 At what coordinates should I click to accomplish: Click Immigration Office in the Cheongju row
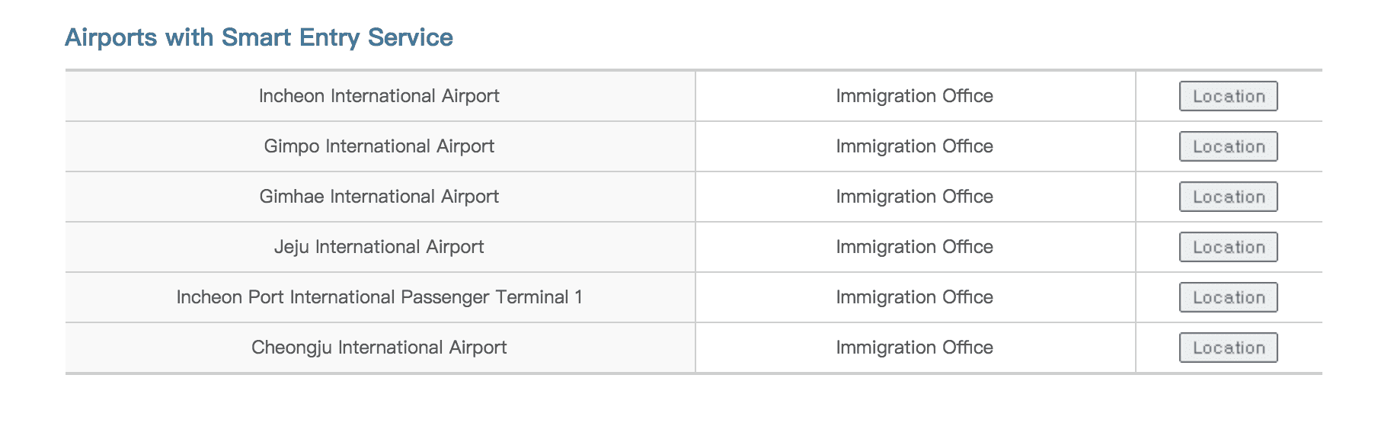point(914,348)
